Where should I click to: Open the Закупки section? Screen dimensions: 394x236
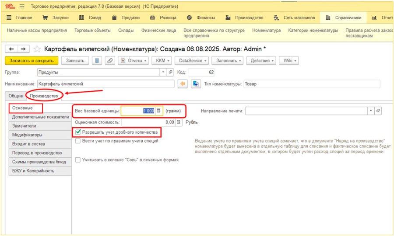pyautogui.click(x=56, y=17)
